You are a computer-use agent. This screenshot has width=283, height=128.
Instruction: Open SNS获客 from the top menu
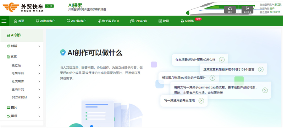[x=138, y=21]
